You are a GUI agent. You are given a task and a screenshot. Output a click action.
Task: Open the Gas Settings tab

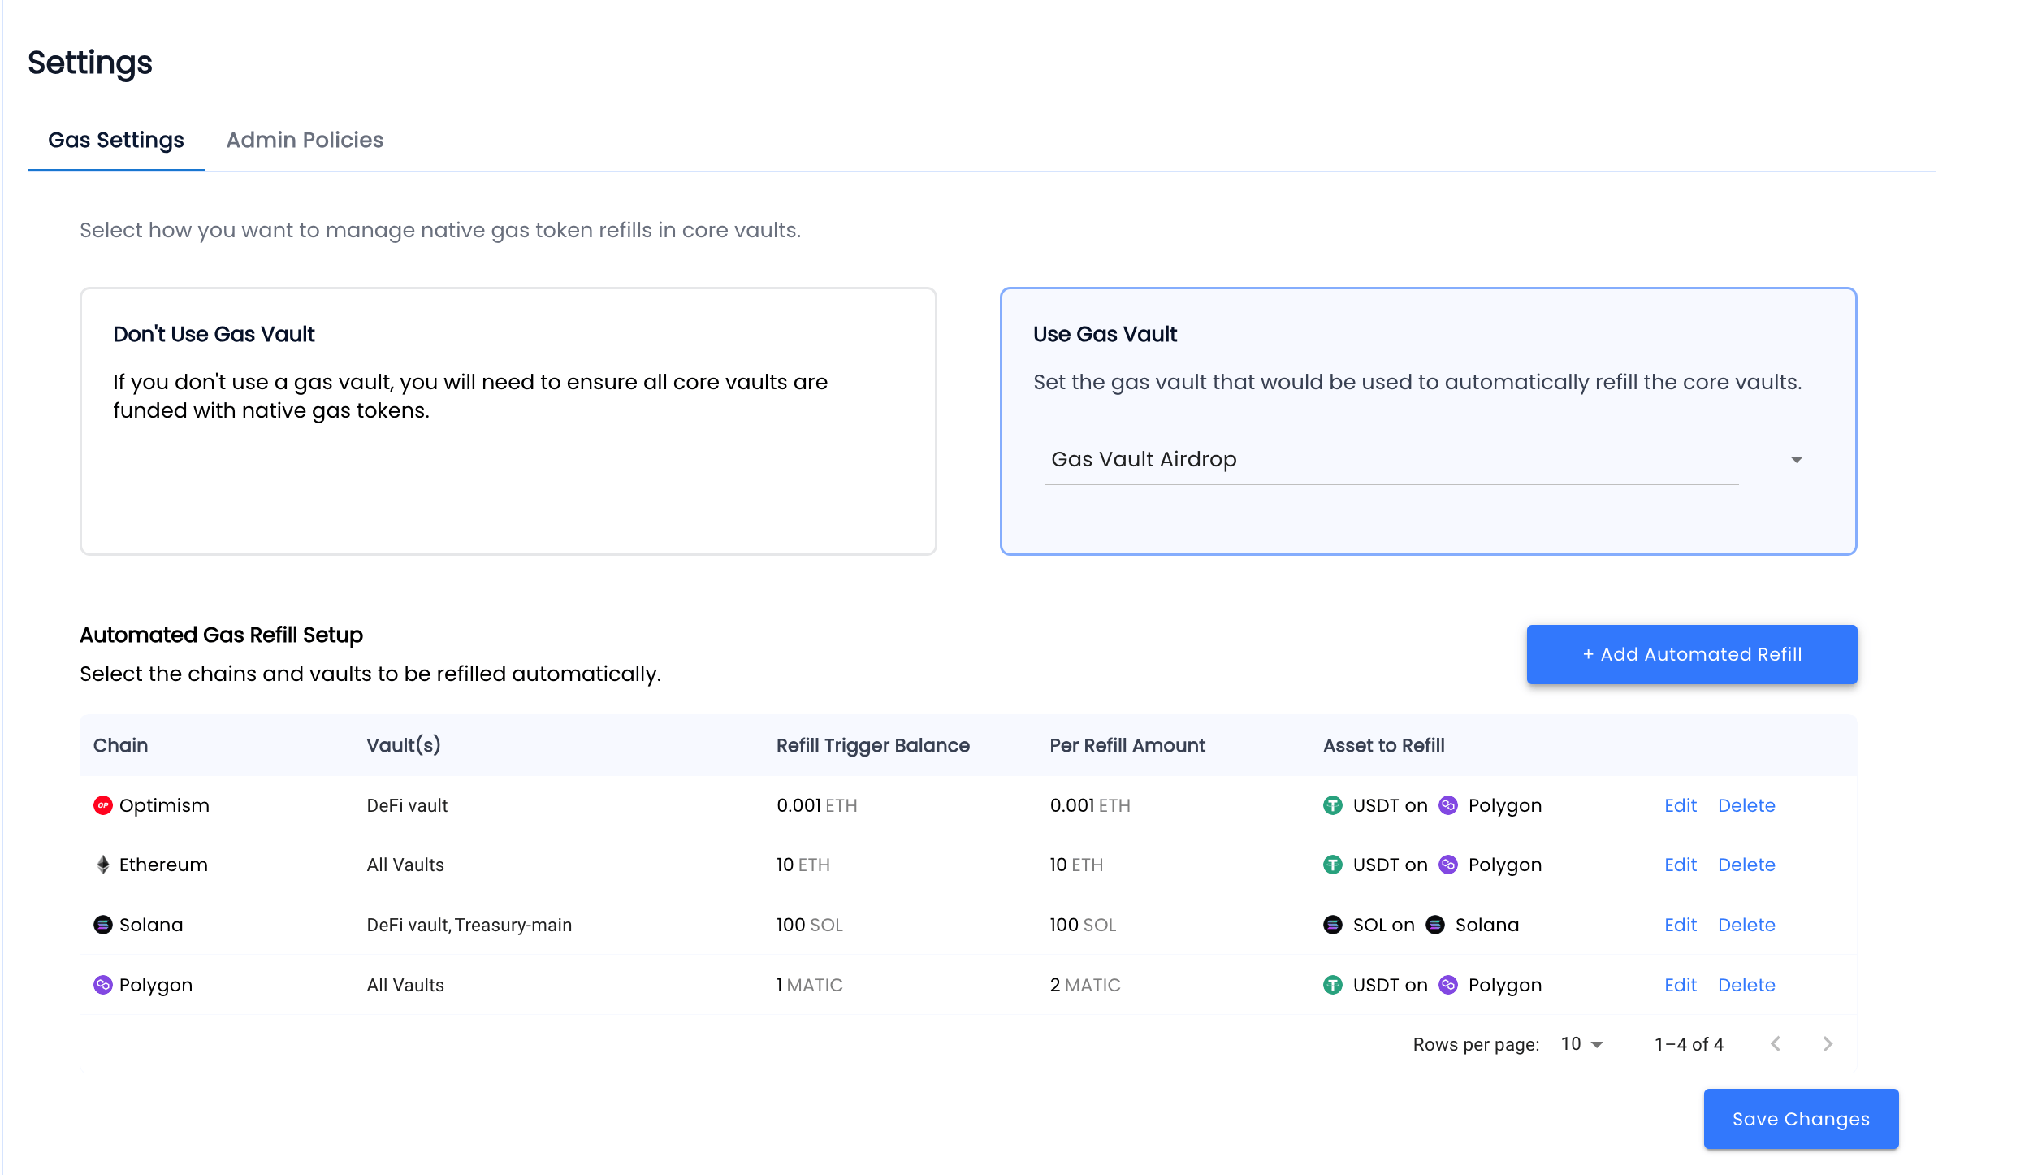coord(116,140)
